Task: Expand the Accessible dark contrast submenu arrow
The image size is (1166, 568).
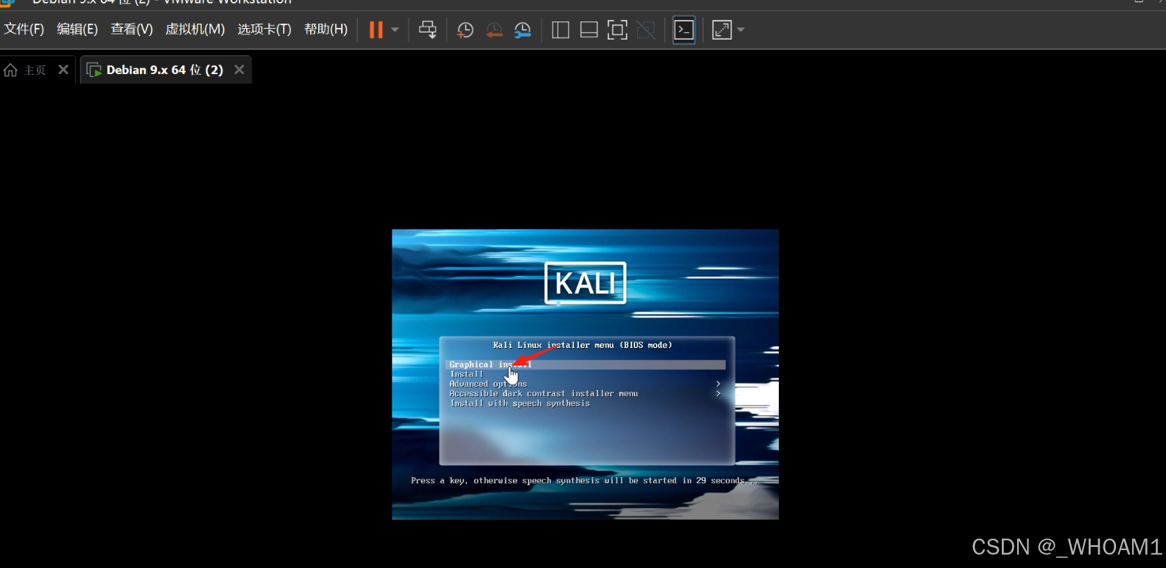Action: coord(718,394)
